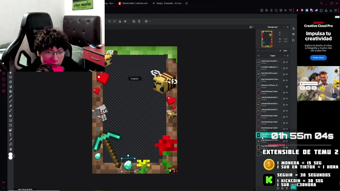Image resolution: width=340 pixels, height=191 pixels.
Task: Close the Capas panel
Action: point(287,56)
